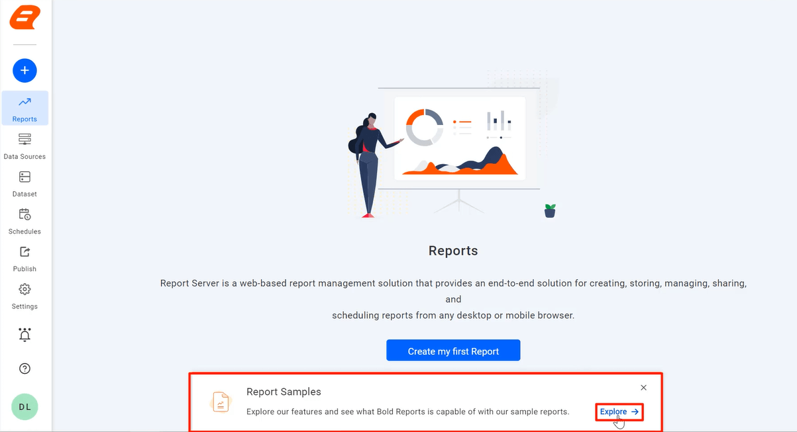797x432 pixels.
Task: Click the 'Report Server is a web-based' description line
Action: (x=453, y=283)
